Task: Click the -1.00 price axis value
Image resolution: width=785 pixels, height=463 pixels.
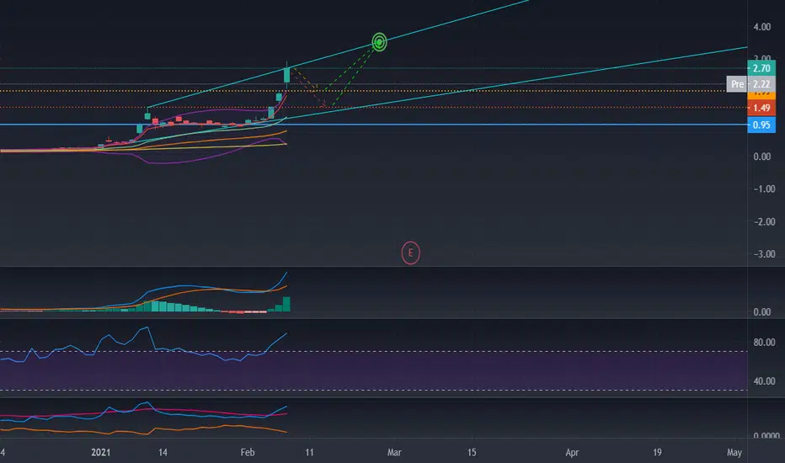Action: coord(764,189)
